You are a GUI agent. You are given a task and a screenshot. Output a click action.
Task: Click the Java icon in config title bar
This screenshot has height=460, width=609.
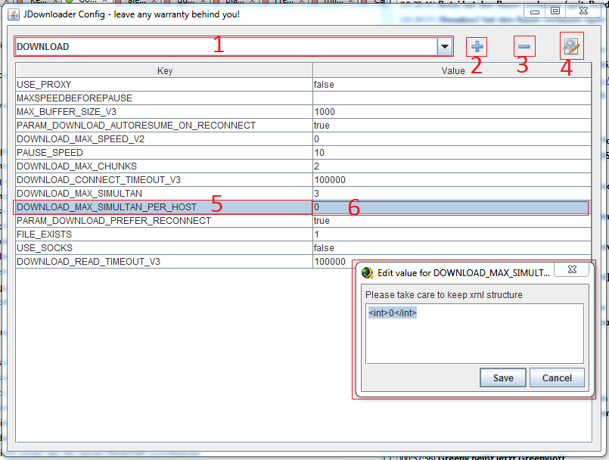click(14, 14)
